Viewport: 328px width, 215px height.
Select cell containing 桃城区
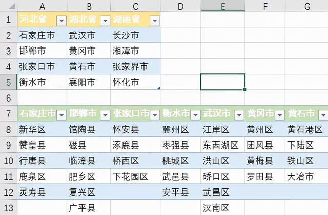tap(180, 160)
